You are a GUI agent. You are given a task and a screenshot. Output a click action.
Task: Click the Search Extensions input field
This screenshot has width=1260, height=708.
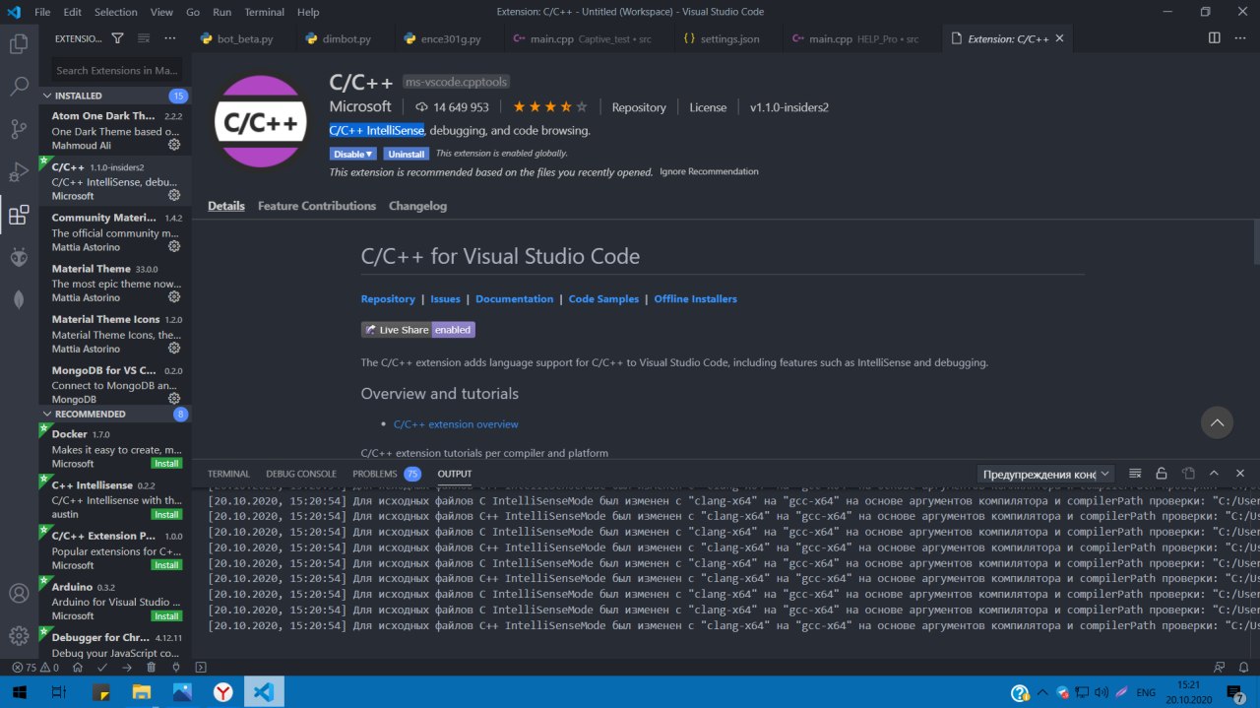(116, 71)
